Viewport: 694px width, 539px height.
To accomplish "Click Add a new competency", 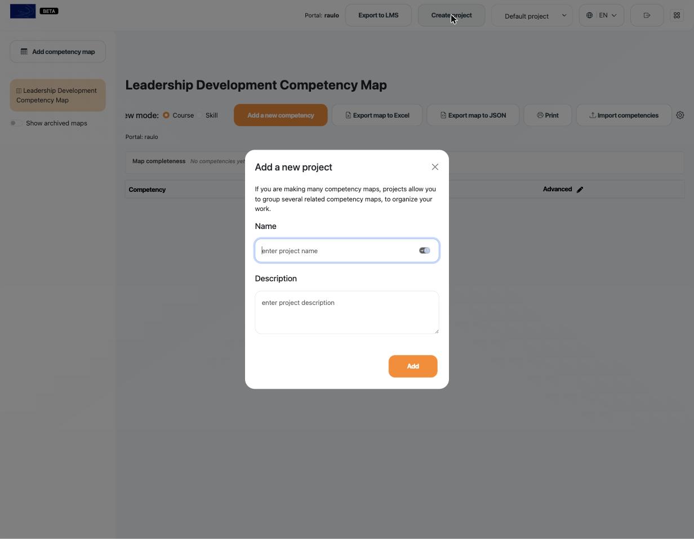I will pyautogui.click(x=281, y=115).
